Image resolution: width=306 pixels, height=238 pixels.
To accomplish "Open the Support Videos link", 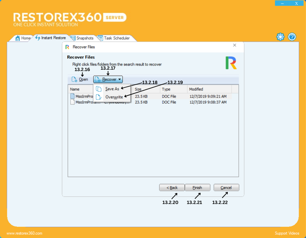I will 287,233.
